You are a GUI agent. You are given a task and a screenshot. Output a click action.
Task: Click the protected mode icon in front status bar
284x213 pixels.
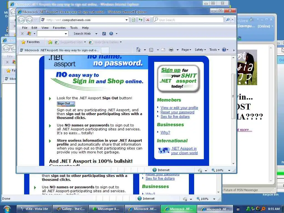(x=200, y=170)
